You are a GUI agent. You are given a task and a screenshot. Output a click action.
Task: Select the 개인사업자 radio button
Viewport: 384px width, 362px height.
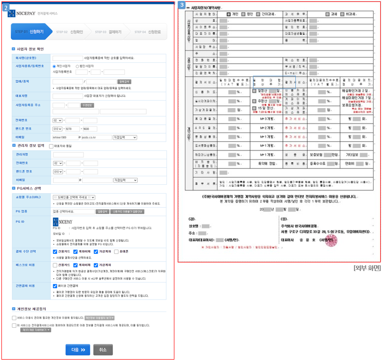pos(54,66)
